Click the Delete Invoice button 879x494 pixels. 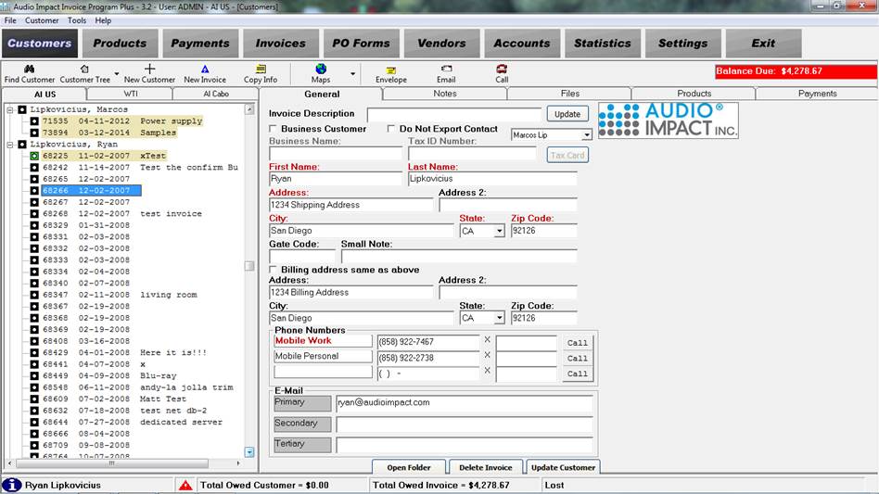tap(487, 467)
